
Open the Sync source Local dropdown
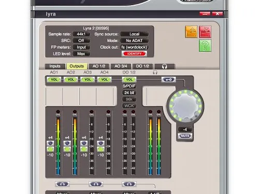pos(135,34)
